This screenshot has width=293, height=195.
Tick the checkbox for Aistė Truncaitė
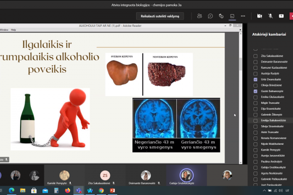(x=255, y=132)
